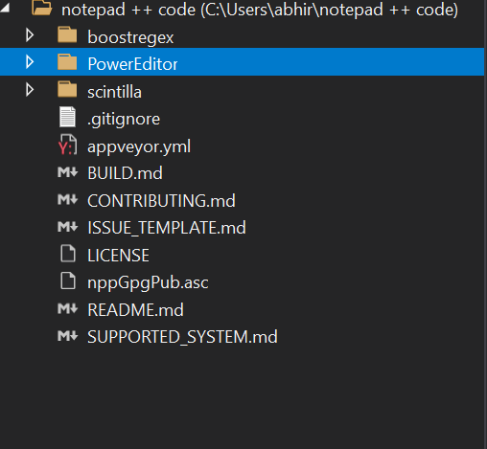487x449 pixels.
Task: Select the CONTRIBUTING.md file
Action: point(161,201)
